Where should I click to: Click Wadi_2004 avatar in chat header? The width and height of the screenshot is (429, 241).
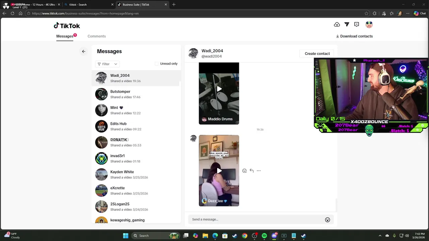point(193,54)
